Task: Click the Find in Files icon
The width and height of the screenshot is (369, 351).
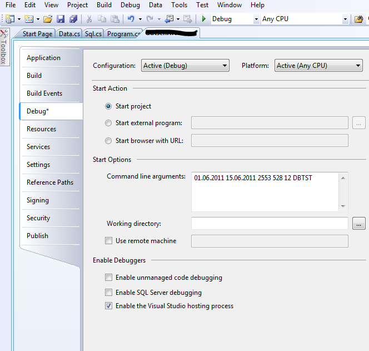Action: click(358, 19)
